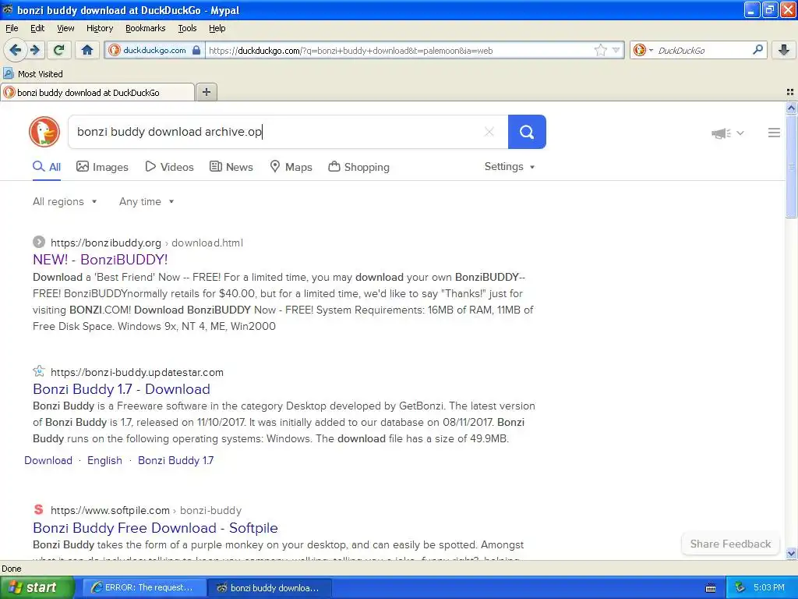This screenshot has height=599, width=798.
Task: Open Bonzi Buddy 1.7 - Download result
Action: 121,389
